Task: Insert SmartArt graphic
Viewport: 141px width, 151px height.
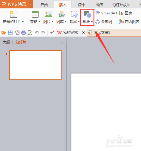Action: point(106,13)
